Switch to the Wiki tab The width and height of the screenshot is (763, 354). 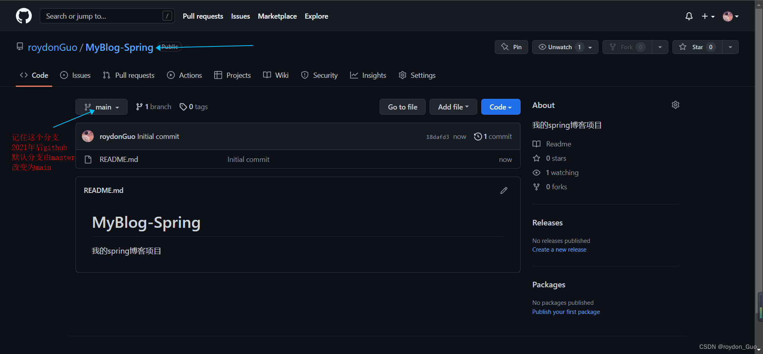(276, 75)
